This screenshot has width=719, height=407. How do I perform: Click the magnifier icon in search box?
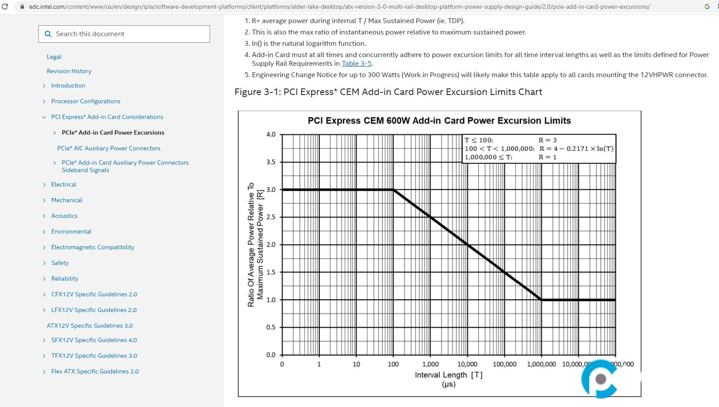pos(48,34)
